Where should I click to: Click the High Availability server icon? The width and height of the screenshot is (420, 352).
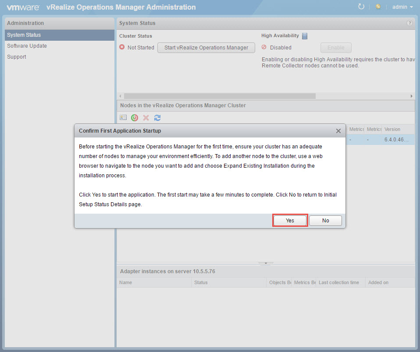[x=305, y=36]
